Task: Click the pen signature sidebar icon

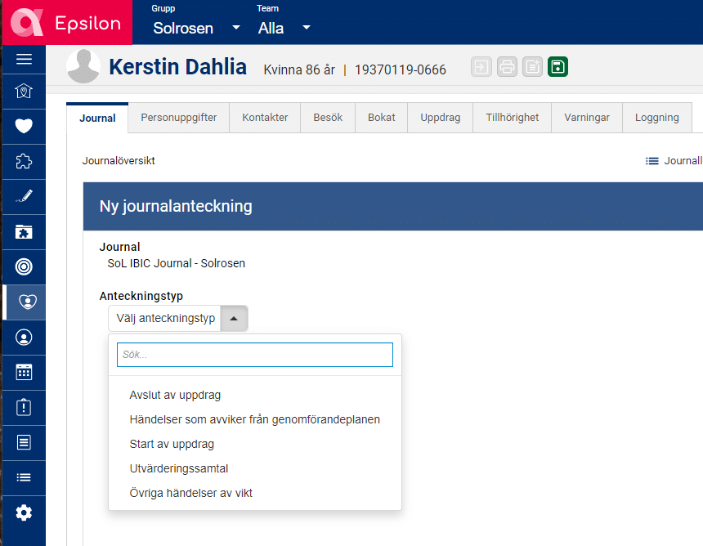Action: pyautogui.click(x=24, y=197)
